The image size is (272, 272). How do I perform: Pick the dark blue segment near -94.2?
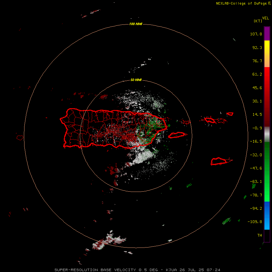pos(267,208)
